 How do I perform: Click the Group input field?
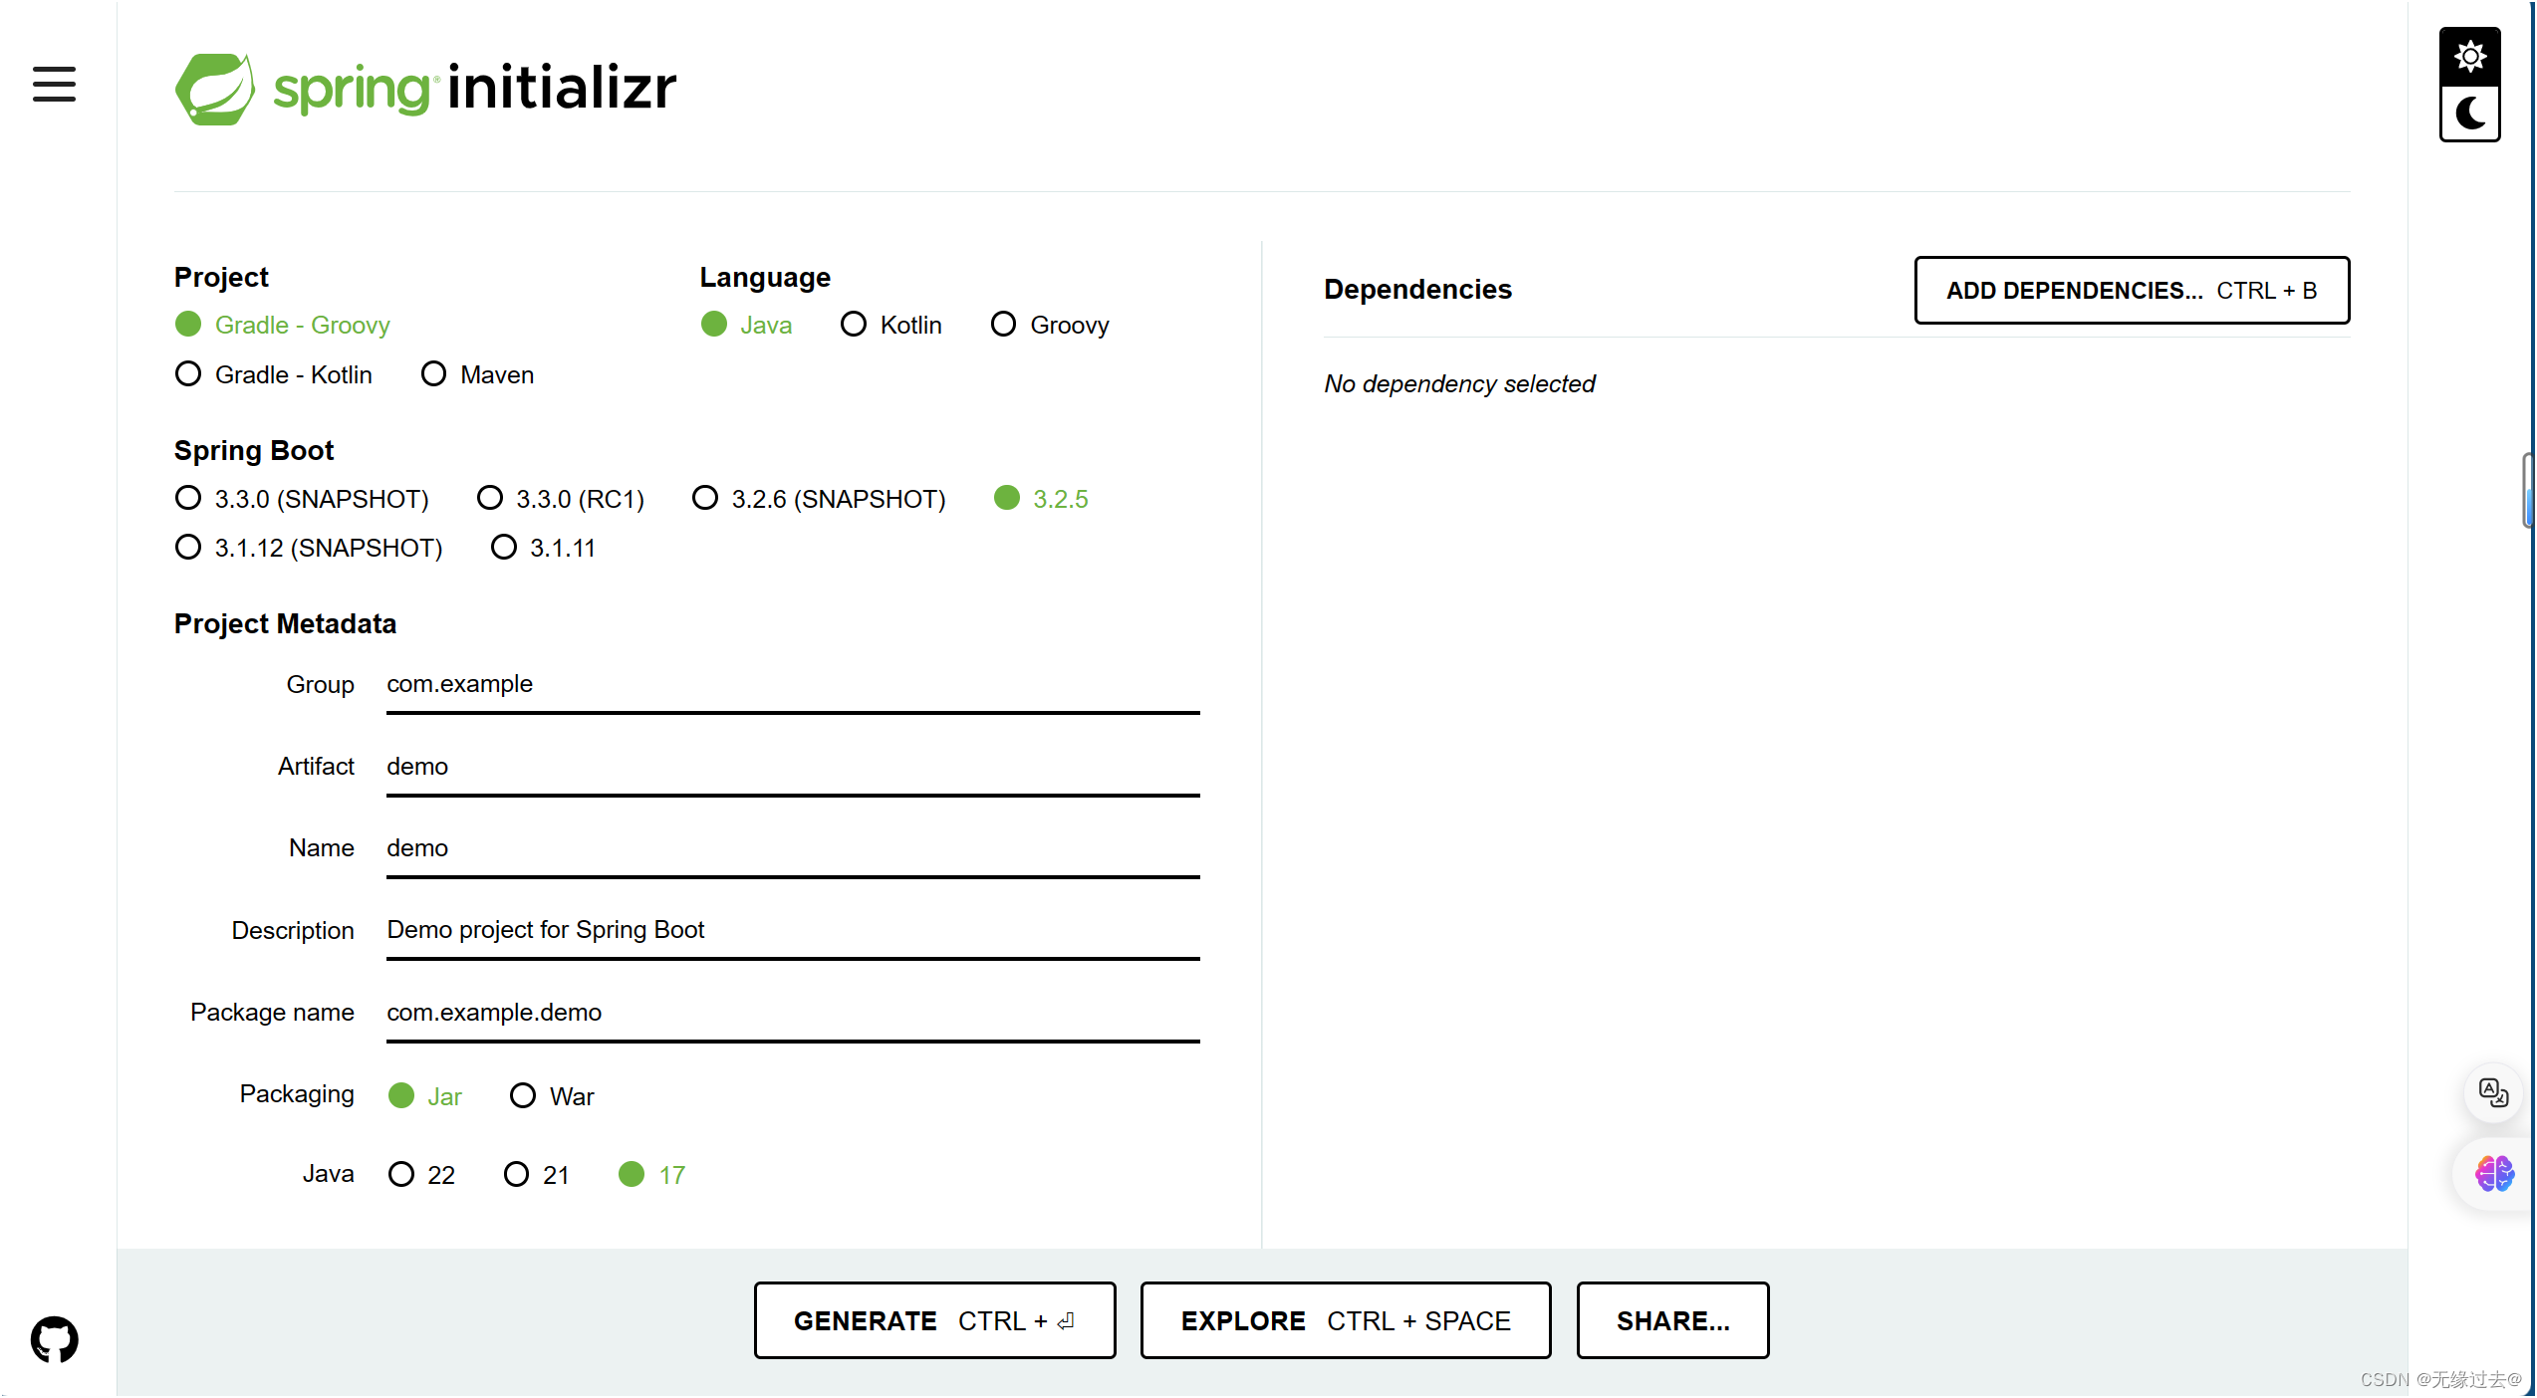click(x=792, y=685)
